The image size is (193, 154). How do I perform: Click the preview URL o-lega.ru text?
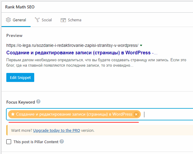click(x=72, y=45)
